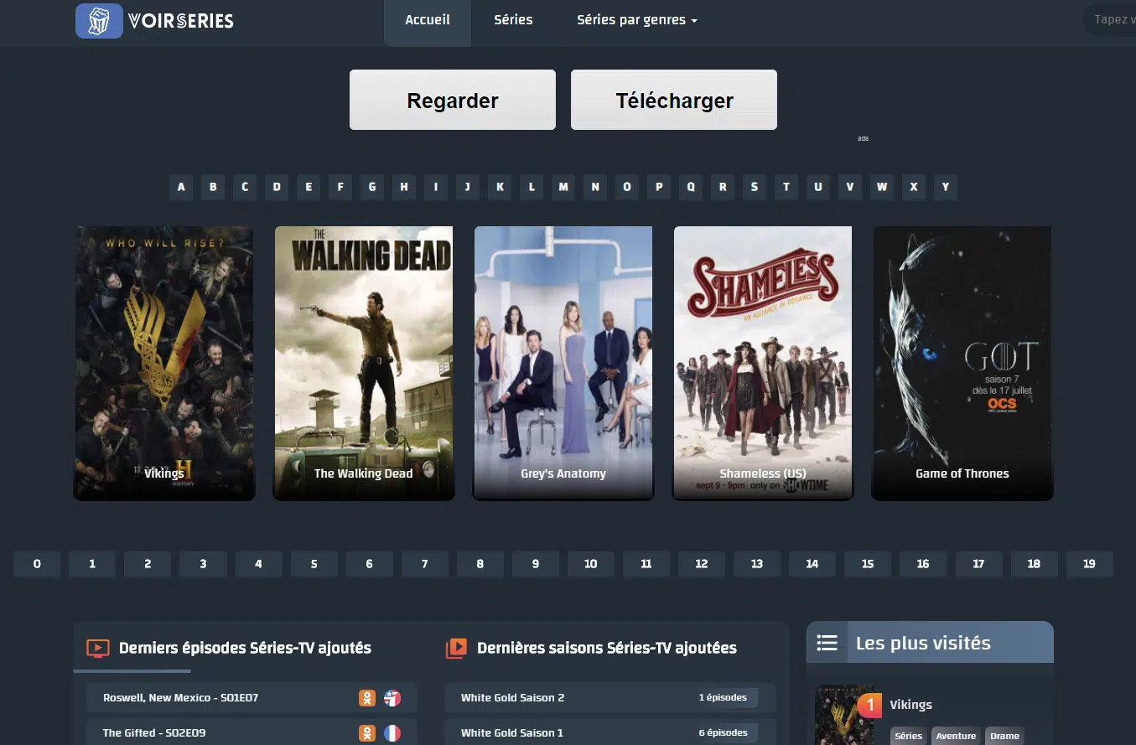Click the search field at top right

(x=1110, y=19)
